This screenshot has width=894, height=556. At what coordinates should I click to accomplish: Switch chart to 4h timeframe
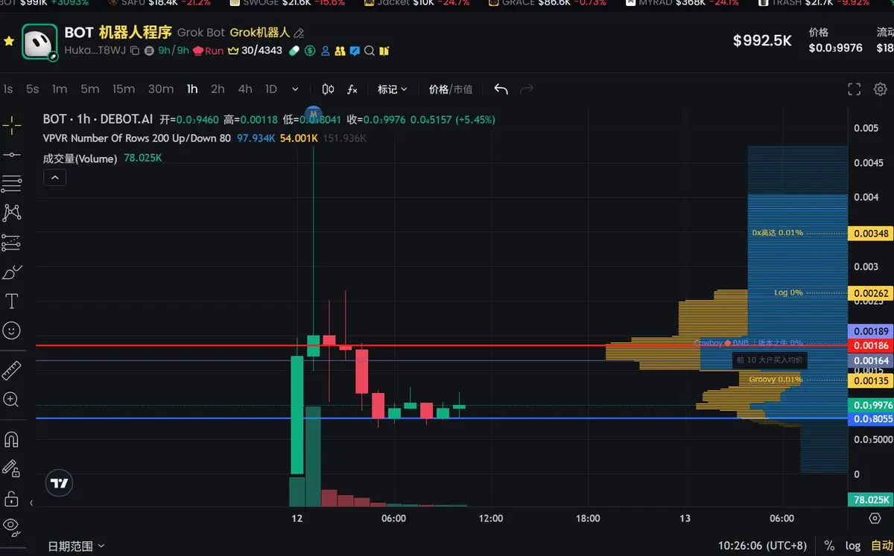click(245, 89)
